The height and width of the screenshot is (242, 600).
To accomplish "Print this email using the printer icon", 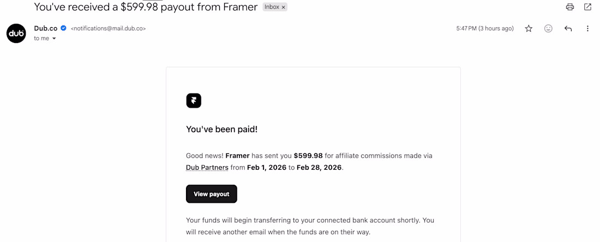I will click(x=570, y=7).
